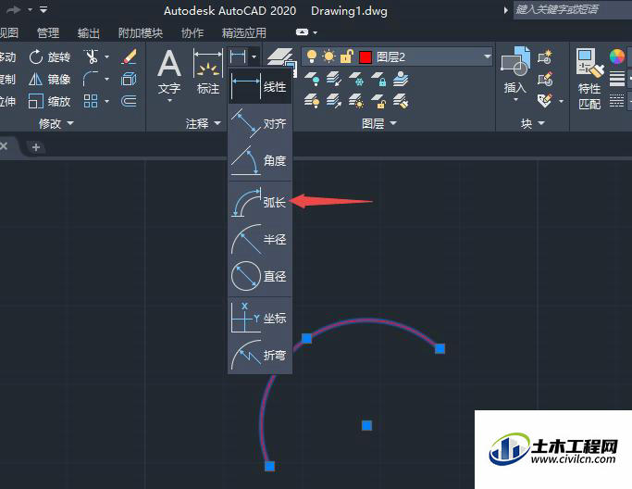Expand the linear dimension flyout arrow
The width and height of the screenshot is (632, 489).
(254, 56)
